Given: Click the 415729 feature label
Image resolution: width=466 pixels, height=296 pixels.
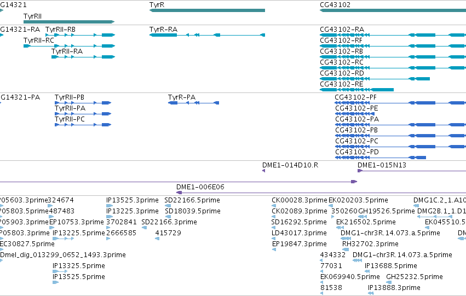Looking at the screenshot, I should point(168,233).
